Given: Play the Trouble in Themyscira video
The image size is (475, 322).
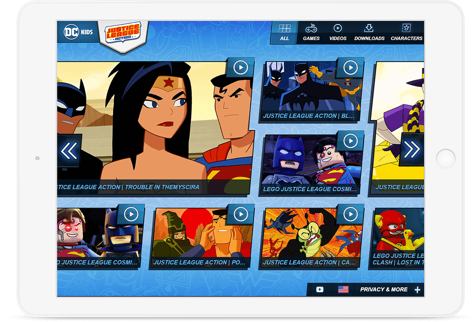Looking at the screenshot, I should [241, 67].
